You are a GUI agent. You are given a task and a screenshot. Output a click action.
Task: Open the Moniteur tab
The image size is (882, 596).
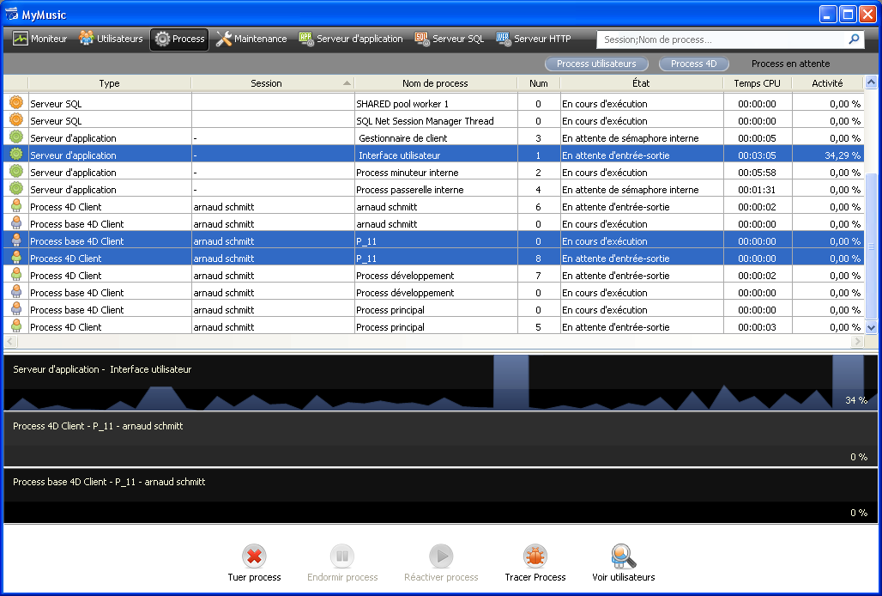tap(40, 39)
